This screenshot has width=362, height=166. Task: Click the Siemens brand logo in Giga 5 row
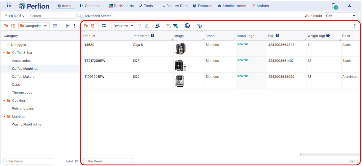[x=243, y=44]
